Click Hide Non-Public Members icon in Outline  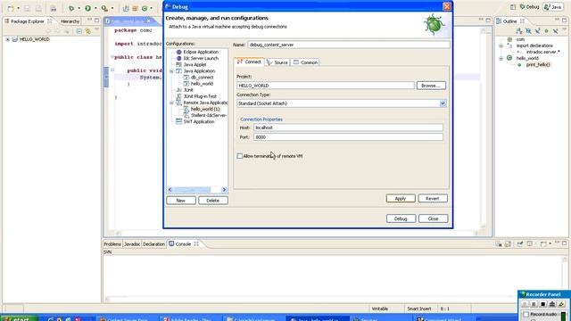click(546, 31)
